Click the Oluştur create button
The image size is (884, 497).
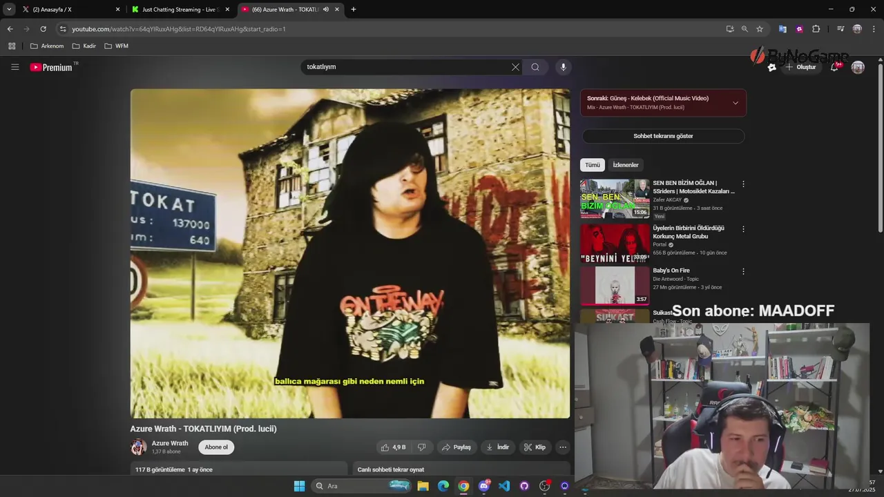(x=800, y=67)
